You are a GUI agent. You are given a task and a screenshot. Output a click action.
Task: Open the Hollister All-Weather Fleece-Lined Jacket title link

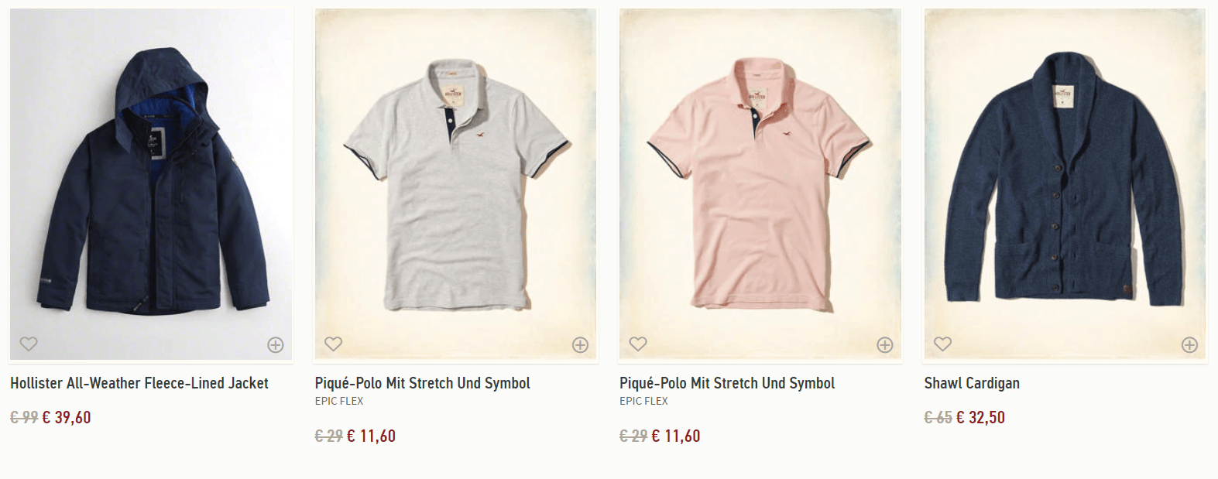[139, 383]
